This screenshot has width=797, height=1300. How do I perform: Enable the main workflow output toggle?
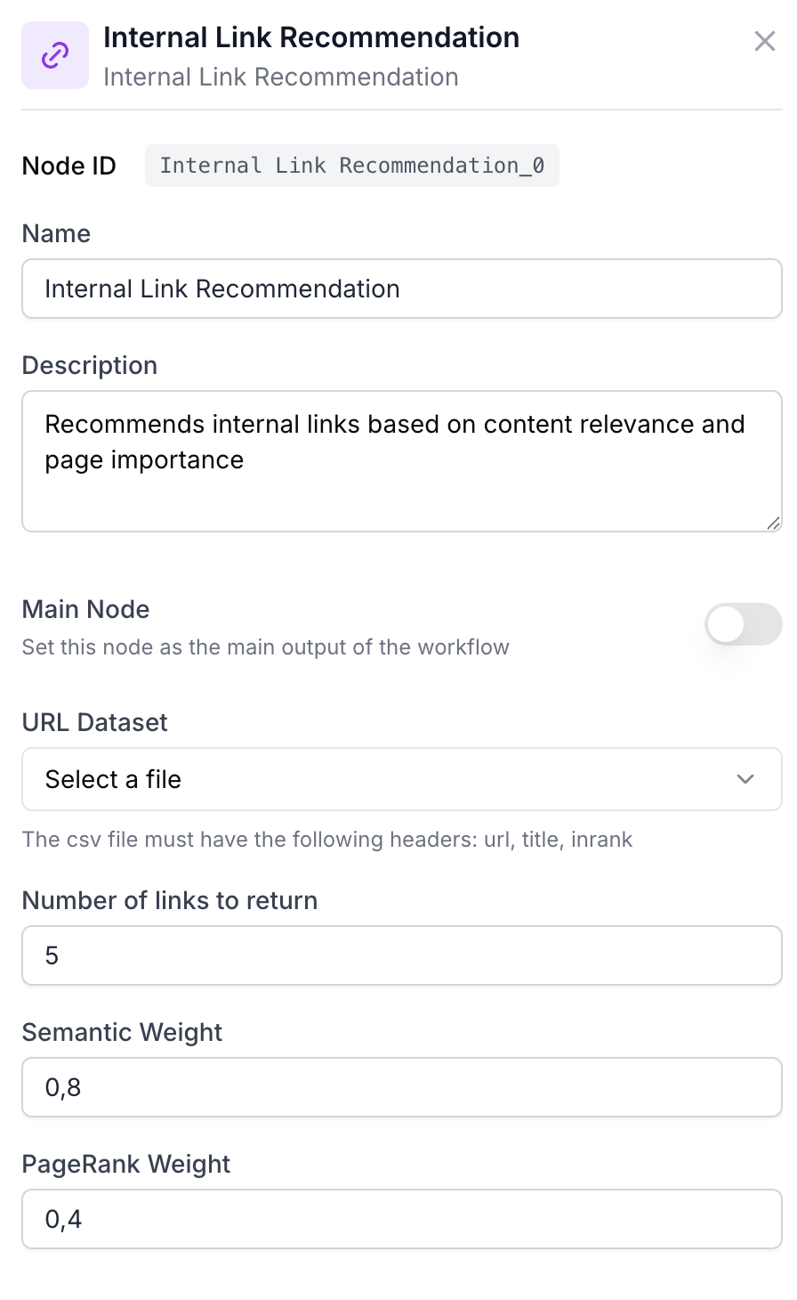point(744,624)
